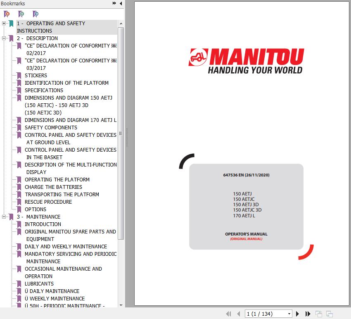Click the text 647536 EN (26/11/2020)
The height and width of the screenshot is (319, 351).
pos(246,175)
